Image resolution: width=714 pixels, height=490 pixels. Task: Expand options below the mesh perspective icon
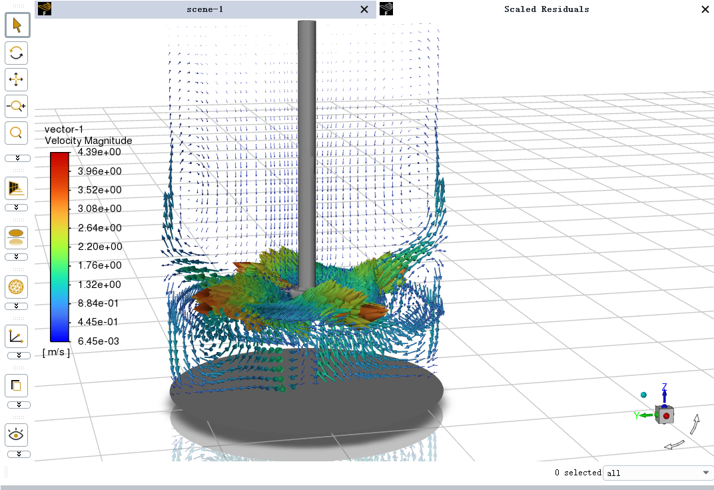[x=17, y=207]
